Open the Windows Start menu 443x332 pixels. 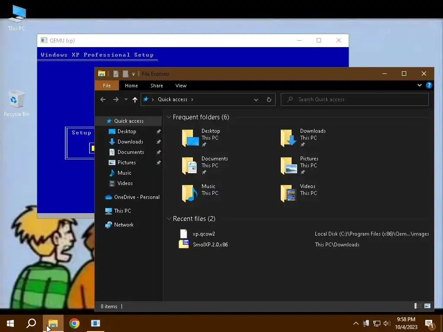pos(10,323)
